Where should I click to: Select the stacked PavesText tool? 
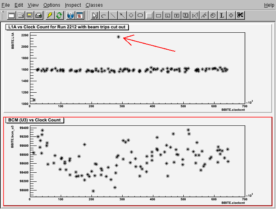[186, 15]
